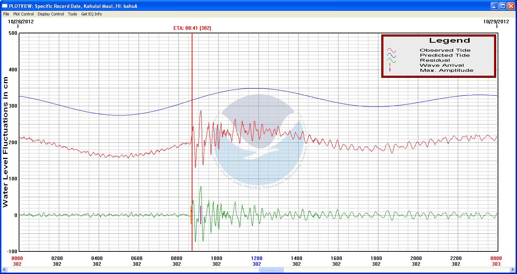Viewport: 517px width, 274px height.
Task: Click the purple Max. Amplitude legend marker
Action: [390, 70]
